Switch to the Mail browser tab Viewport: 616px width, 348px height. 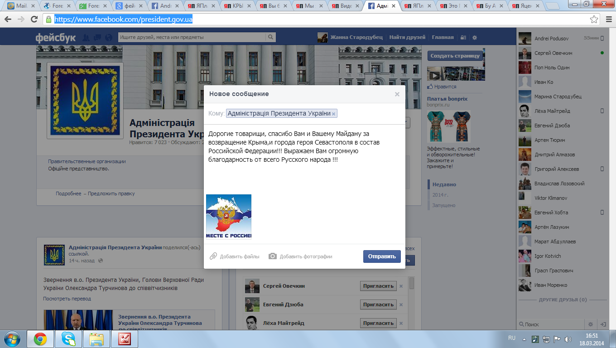21,6
